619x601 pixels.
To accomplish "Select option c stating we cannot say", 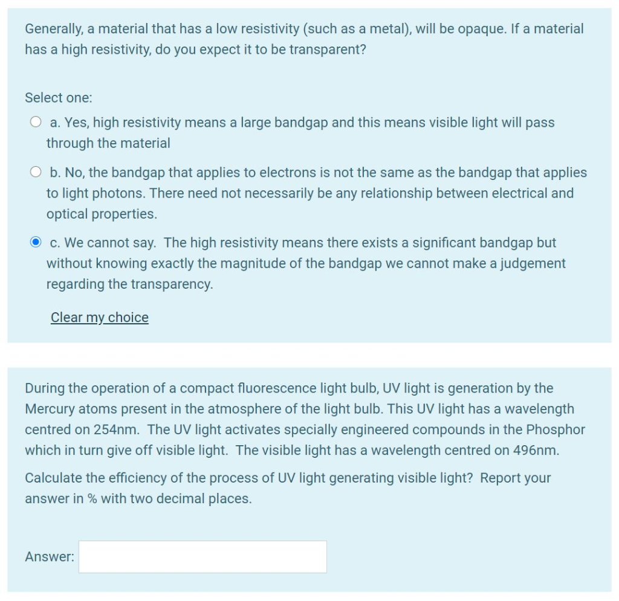I will 35,243.
